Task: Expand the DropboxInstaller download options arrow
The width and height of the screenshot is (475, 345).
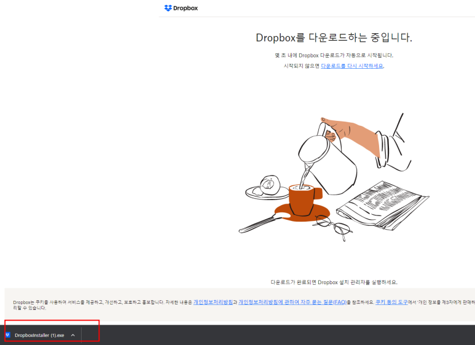Action: (x=73, y=335)
